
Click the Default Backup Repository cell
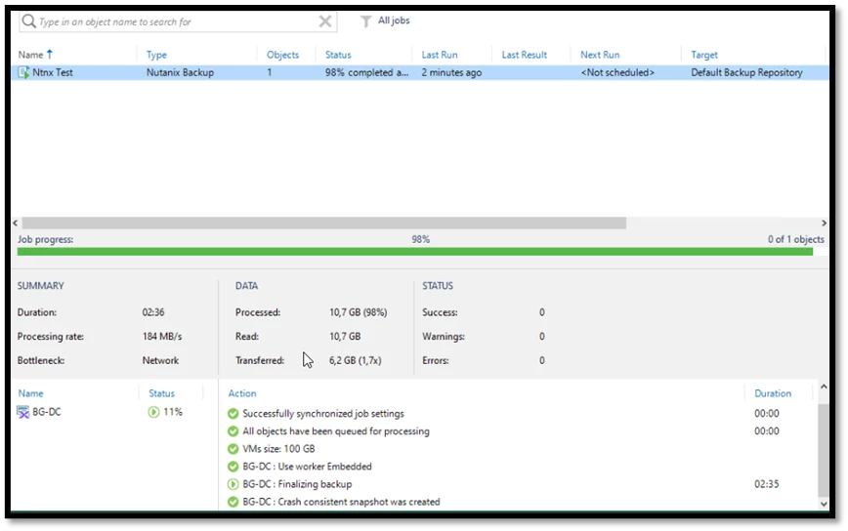[x=746, y=72]
